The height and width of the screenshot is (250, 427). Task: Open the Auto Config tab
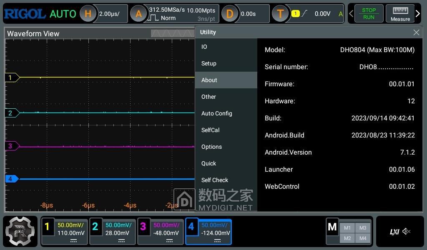coord(226,113)
